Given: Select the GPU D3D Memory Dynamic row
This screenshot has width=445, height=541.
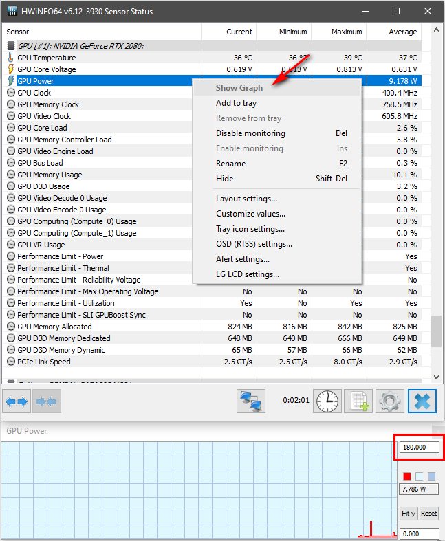Looking at the screenshot, I should click(212, 350).
